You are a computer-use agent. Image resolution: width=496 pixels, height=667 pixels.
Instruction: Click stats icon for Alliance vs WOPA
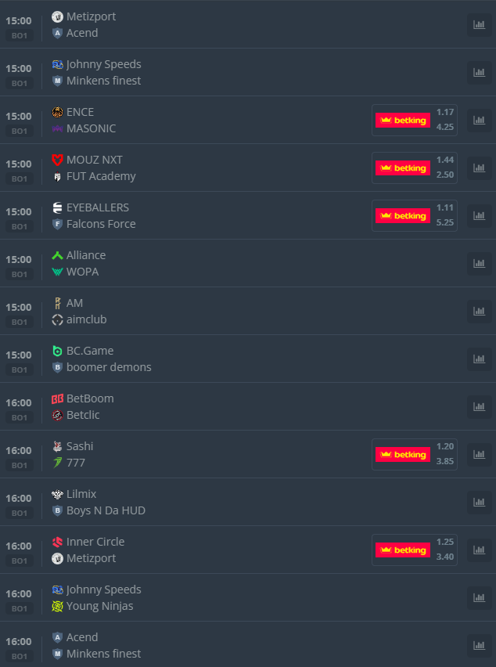[x=479, y=263]
